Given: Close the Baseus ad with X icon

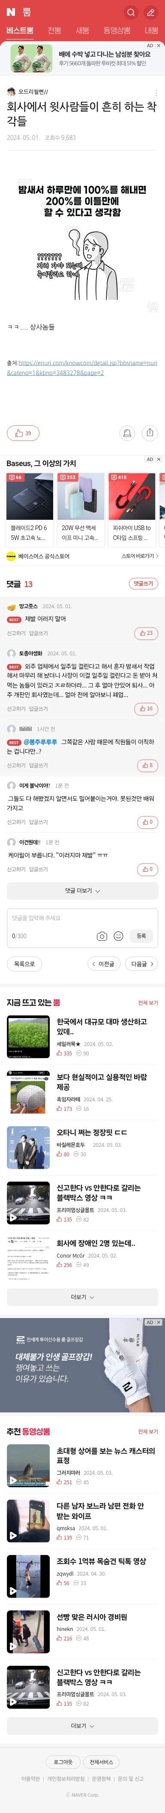Looking at the screenshot, I should tap(159, 459).
